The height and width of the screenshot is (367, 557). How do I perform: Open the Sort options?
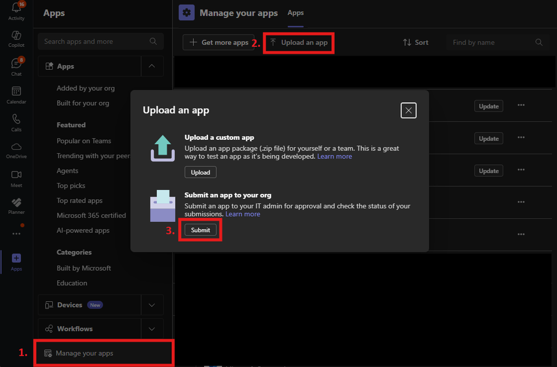[x=415, y=42]
